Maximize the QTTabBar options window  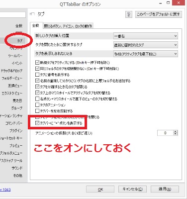[x=168, y=3]
